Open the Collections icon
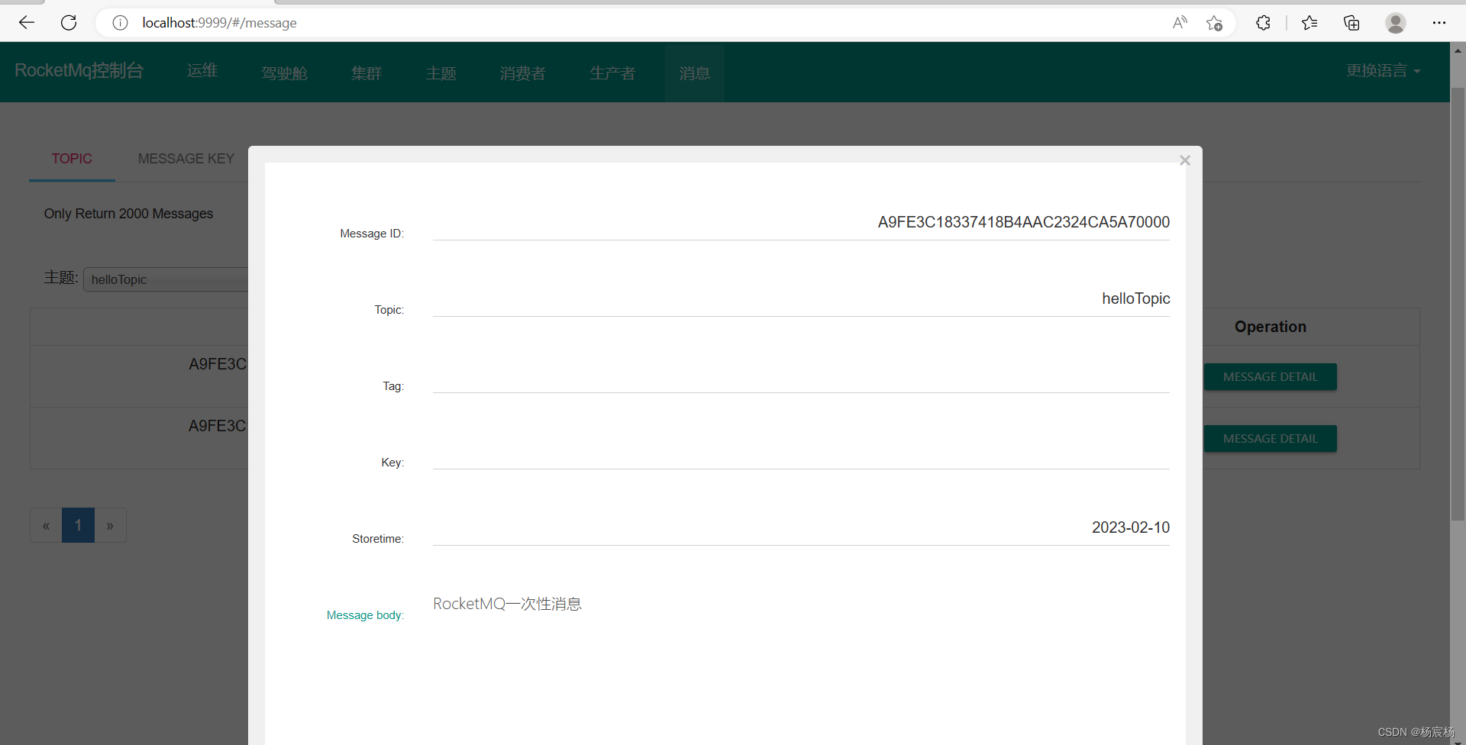The height and width of the screenshot is (745, 1466). pos(1351,23)
